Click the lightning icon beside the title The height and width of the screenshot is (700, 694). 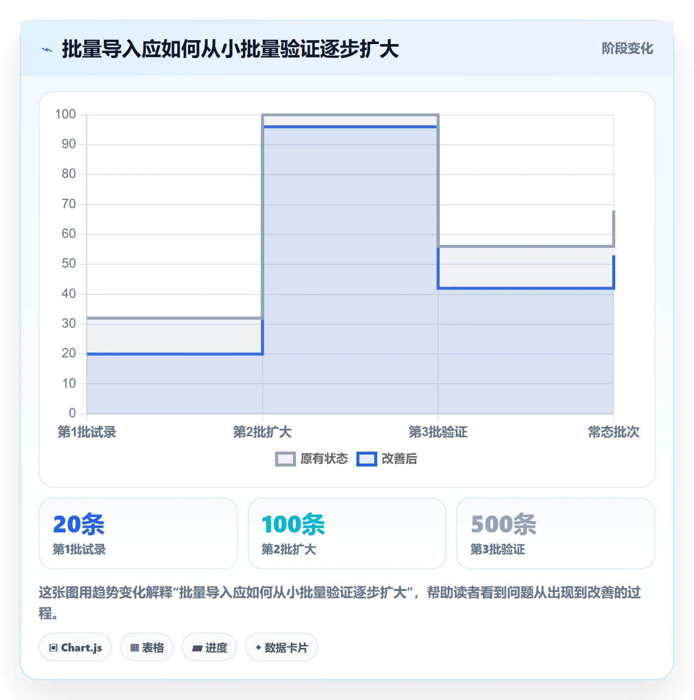(x=47, y=50)
